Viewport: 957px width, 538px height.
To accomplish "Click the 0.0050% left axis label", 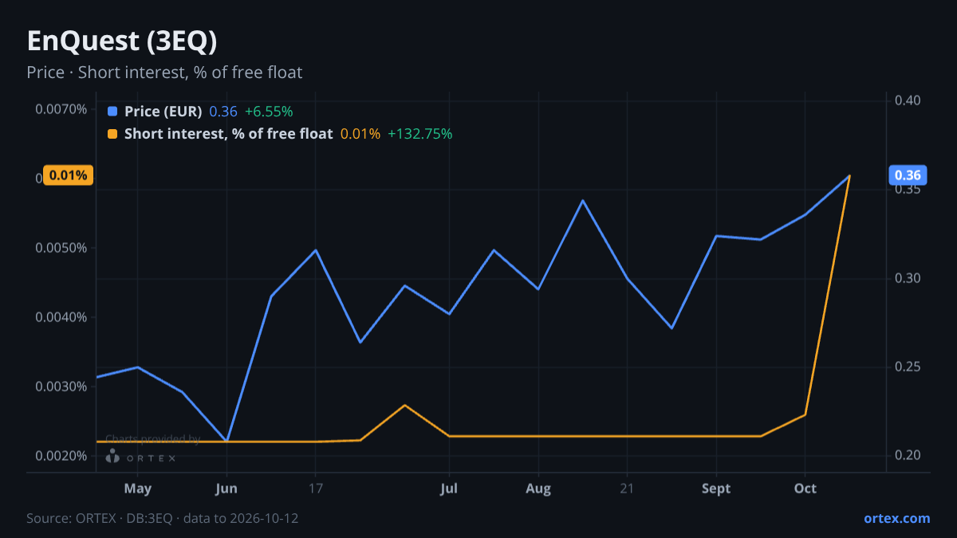I will coord(61,248).
